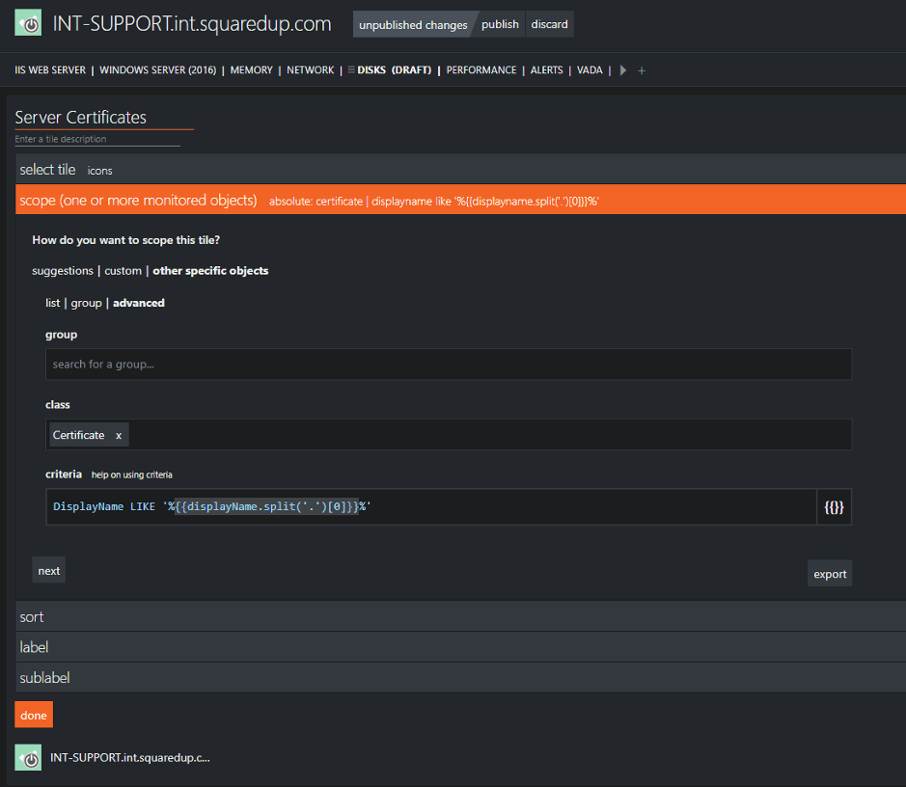This screenshot has width=906, height=787.
Task: Click the INT-SUPPORT.int.squaredup.com page title
Action: point(192,24)
